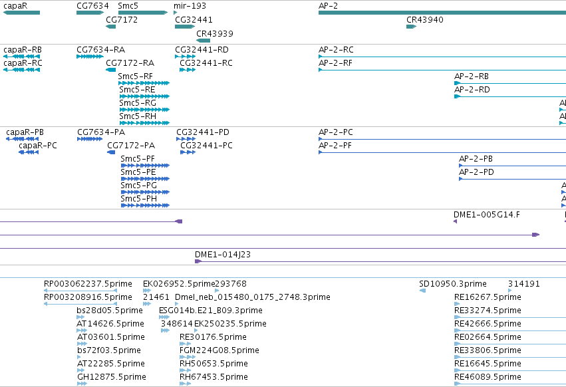Click the AP-2-RD transcript label
This screenshot has height=387, width=566.
(472, 90)
